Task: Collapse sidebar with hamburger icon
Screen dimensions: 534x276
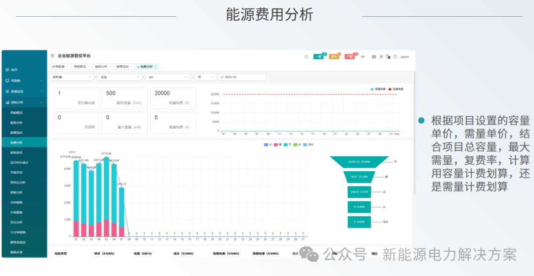Action: (52, 55)
